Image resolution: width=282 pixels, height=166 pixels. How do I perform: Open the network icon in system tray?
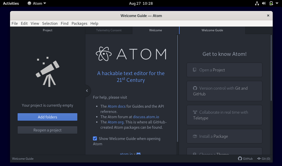tap(257, 4)
